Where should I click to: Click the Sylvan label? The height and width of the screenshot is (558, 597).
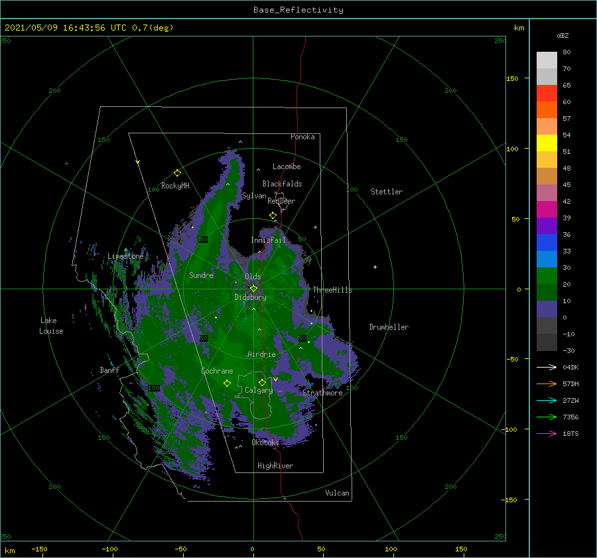click(x=254, y=196)
